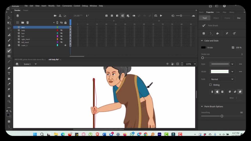This screenshot has width=251, height=141.
Task: Select the Eraser tool in toolbar
Action: coord(9,45)
